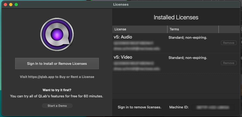Click the 'Want to try it first?' text
Screen dimensions: 242x117
click(57, 90)
